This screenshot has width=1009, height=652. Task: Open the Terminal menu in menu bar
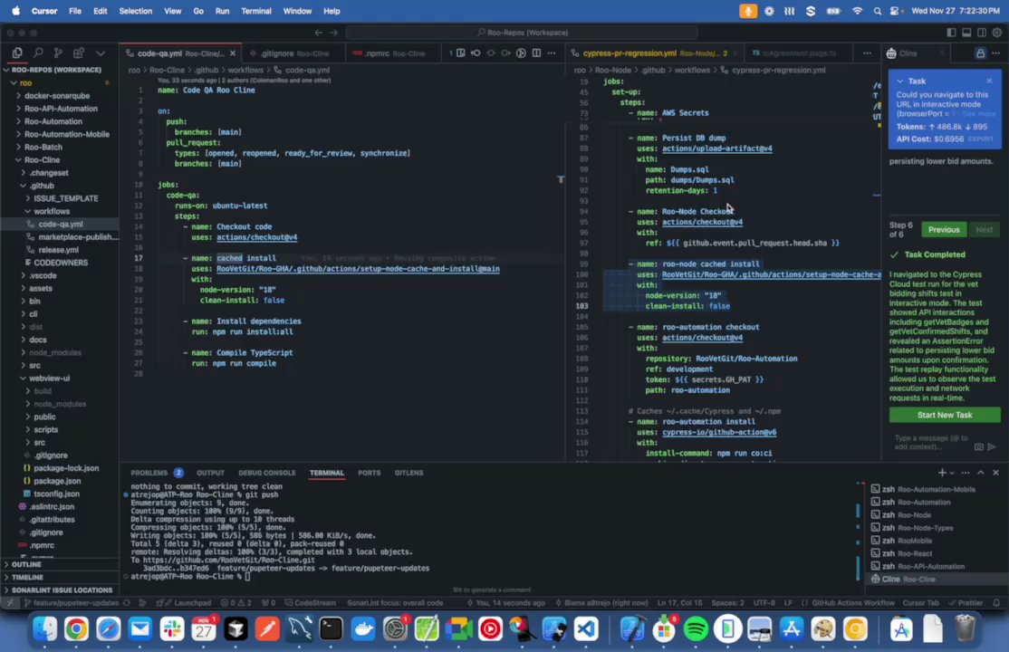[x=255, y=11]
